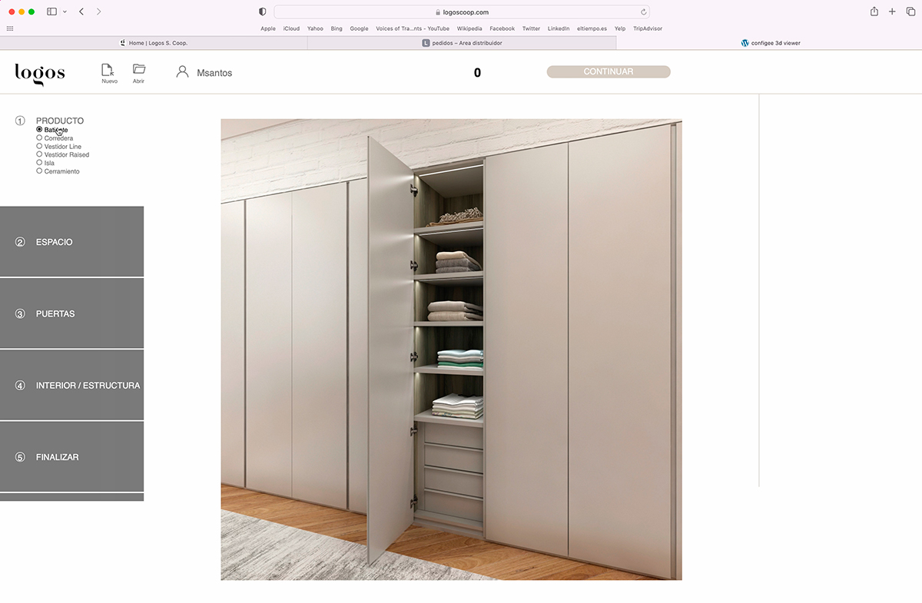Open the Yelp bookmark

(620, 28)
